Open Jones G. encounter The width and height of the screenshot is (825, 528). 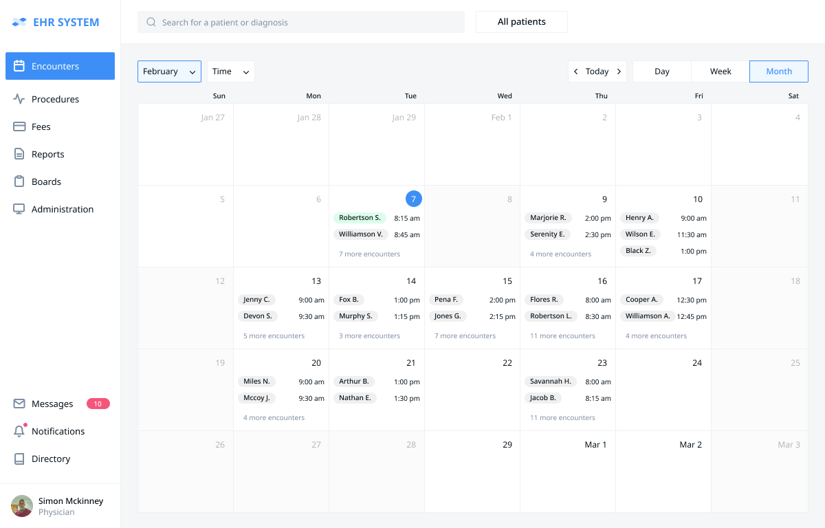pos(448,316)
